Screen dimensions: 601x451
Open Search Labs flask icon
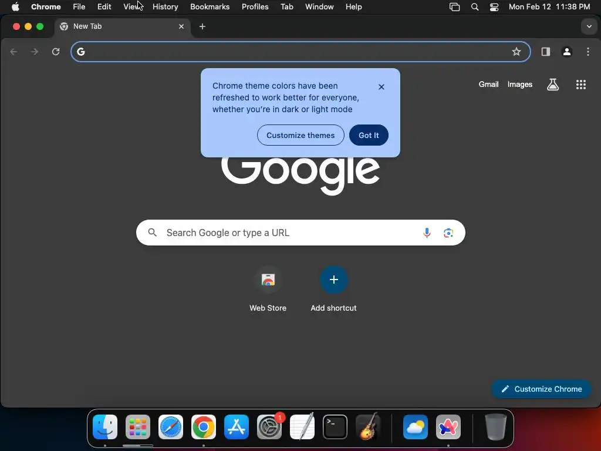tap(553, 85)
